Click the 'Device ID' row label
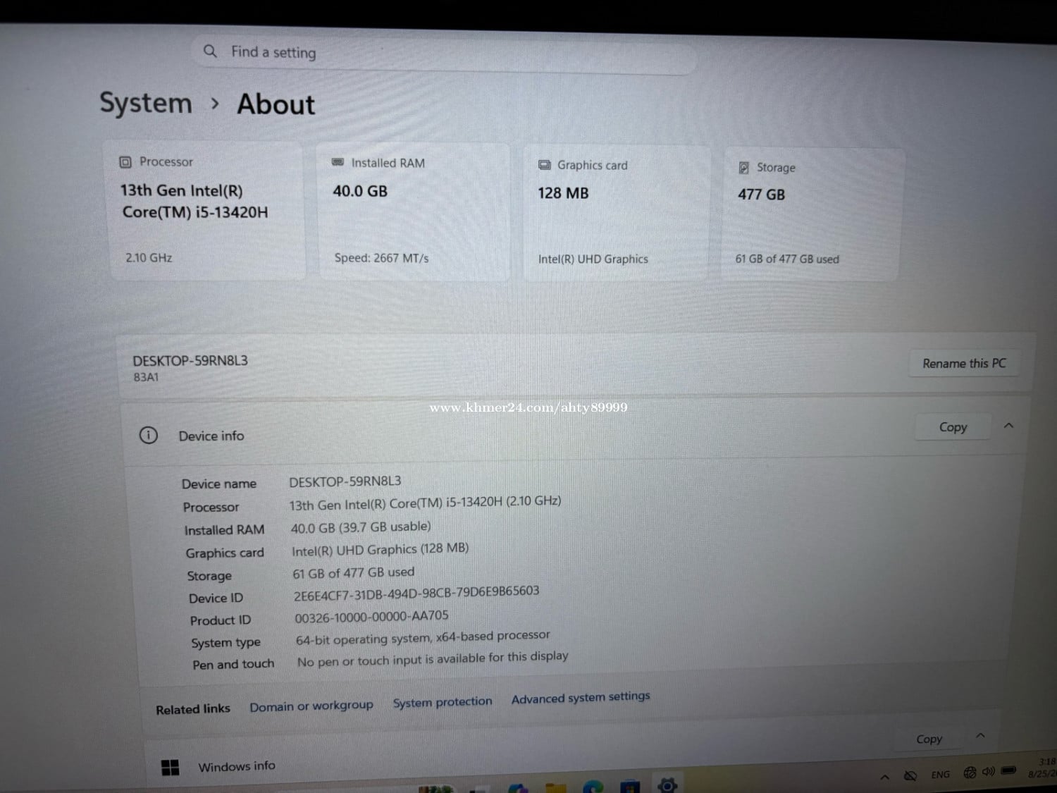 (216, 598)
